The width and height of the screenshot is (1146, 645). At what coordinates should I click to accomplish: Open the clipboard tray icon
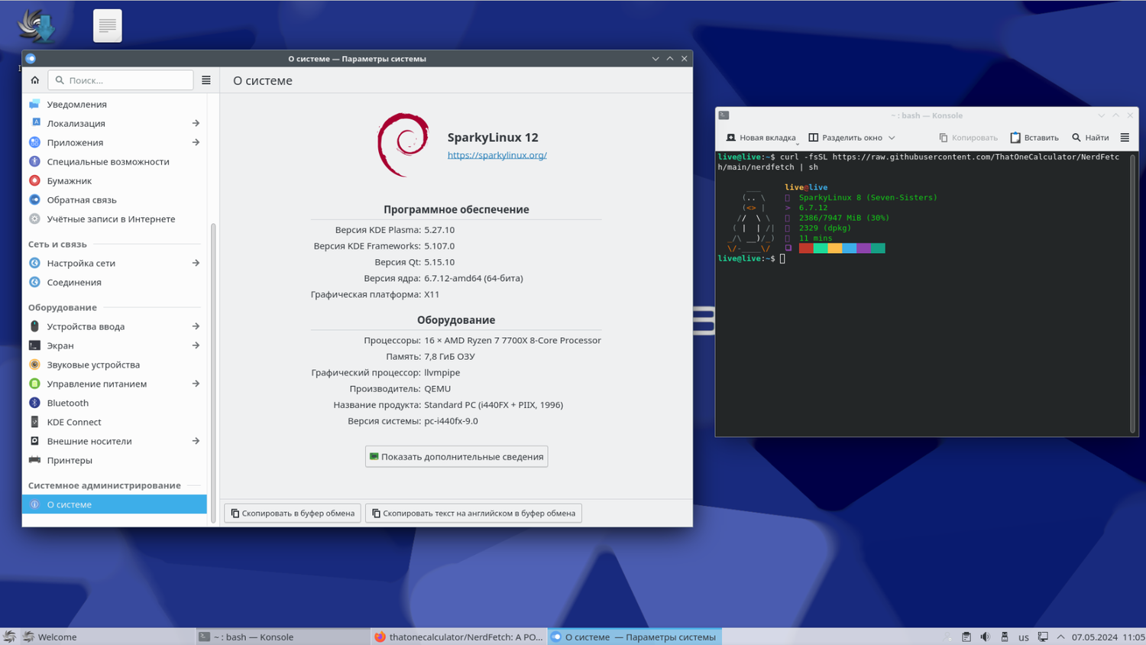point(966,637)
